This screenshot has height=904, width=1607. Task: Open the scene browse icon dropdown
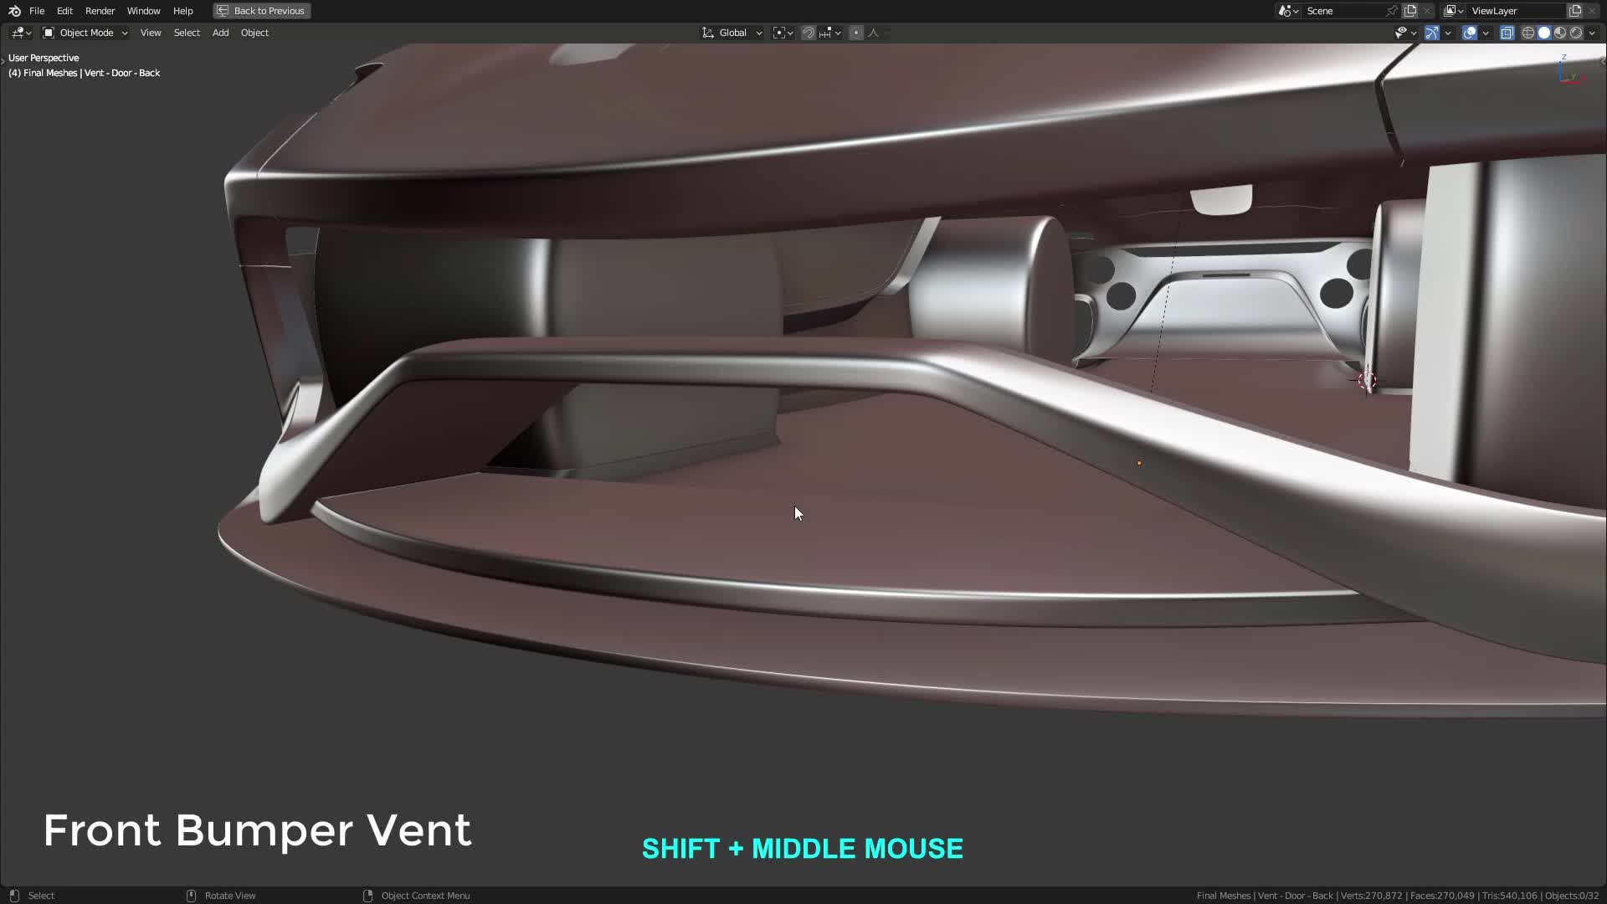click(1288, 11)
